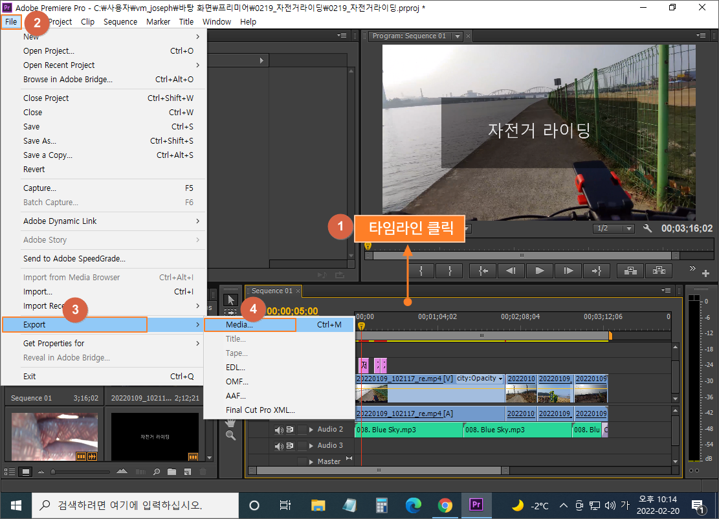This screenshot has width=719, height=519.
Task: Show more transport controls double-chevron
Action: point(692,268)
